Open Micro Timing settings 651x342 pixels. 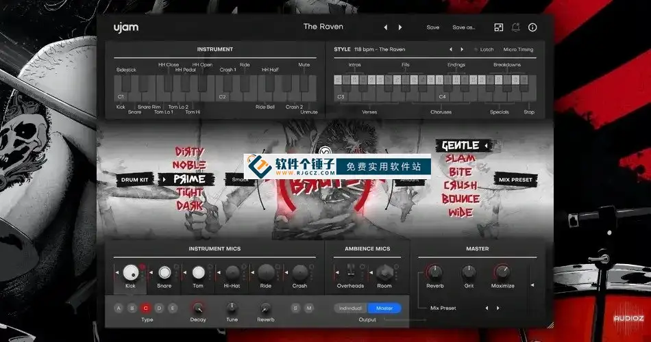pyautogui.click(x=518, y=49)
